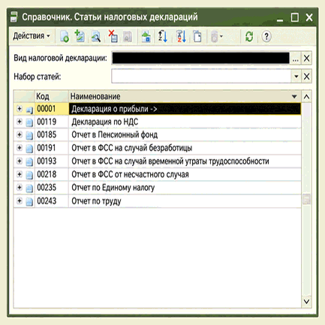This screenshot has width=325, height=325.
Task: Click the scroll-up arrow of the list
Action: [x=306, y=97]
